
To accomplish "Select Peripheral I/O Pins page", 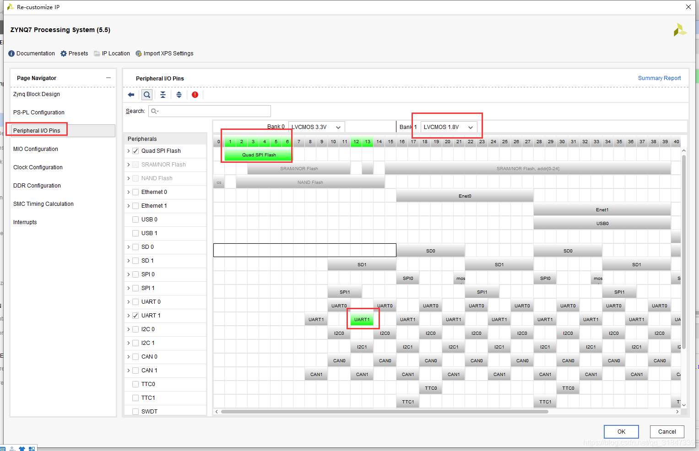I will [x=37, y=131].
